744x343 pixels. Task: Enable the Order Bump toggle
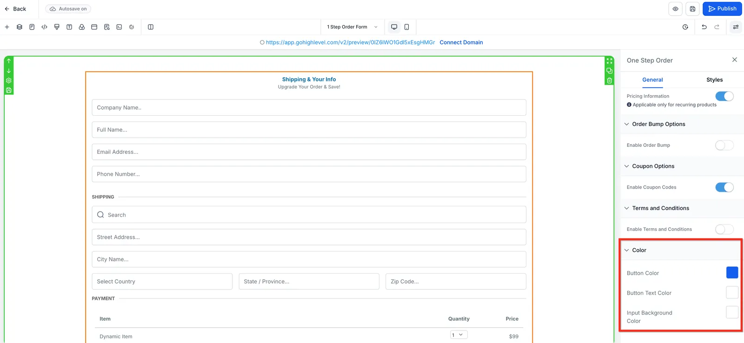point(724,145)
